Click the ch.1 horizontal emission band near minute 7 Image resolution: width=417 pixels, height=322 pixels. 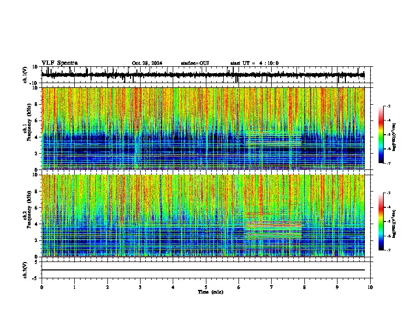coord(273,138)
